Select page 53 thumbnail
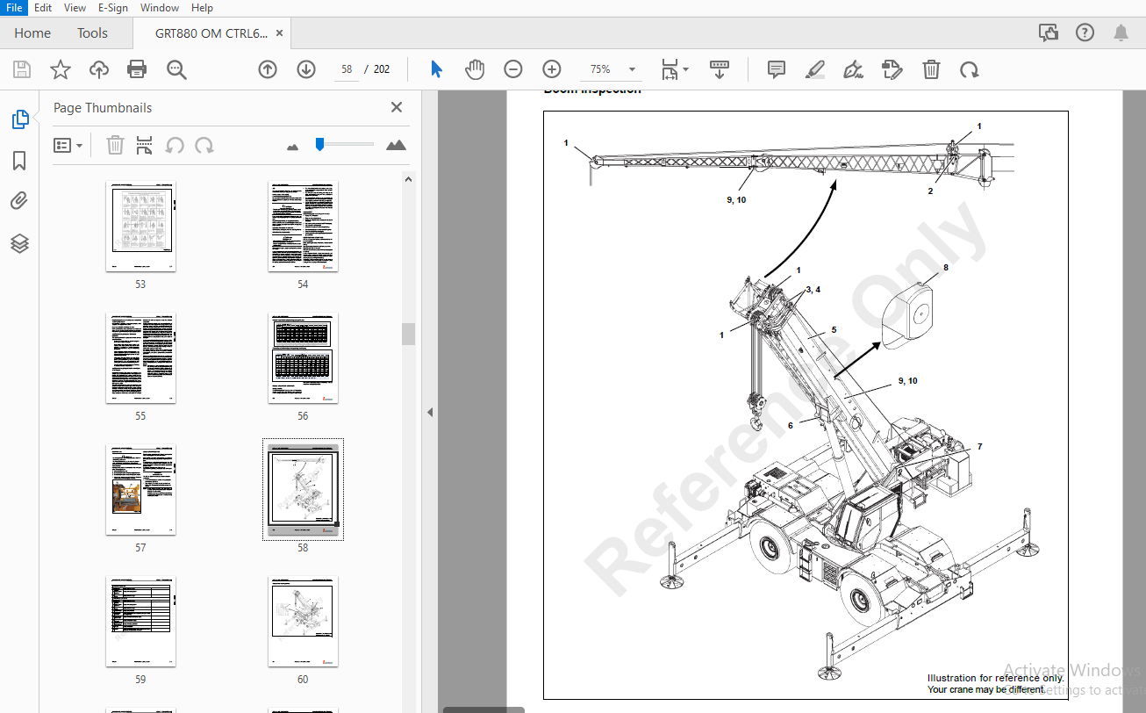This screenshot has height=713, width=1146. (140, 227)
